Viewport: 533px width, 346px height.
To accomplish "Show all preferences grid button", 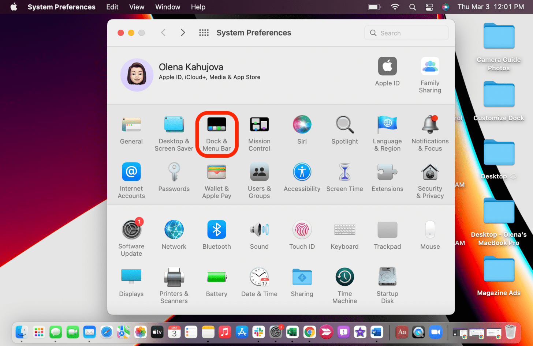I will (x=204, y=33).
